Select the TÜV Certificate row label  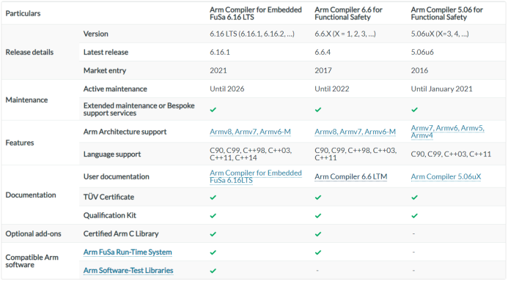point(108,197)
